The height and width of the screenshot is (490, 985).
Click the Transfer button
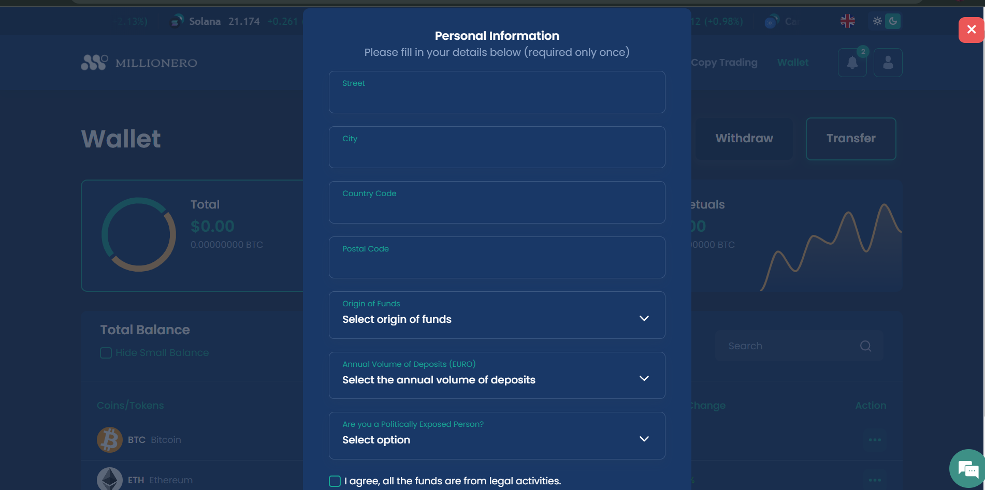[850, 139]
